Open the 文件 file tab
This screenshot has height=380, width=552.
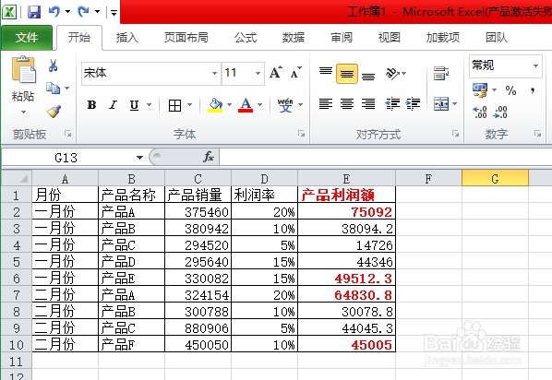(x=27, y=37)
